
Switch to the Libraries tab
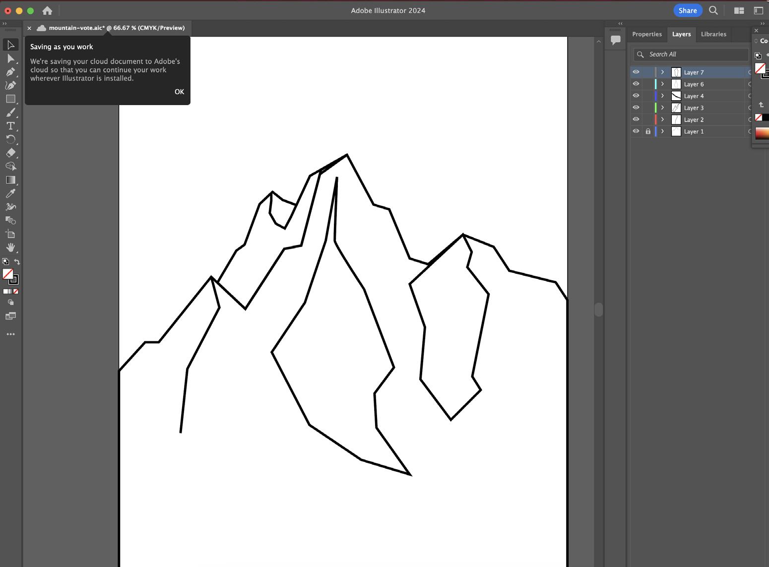713,34
